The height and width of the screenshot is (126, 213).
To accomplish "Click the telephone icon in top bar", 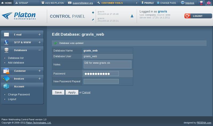I will coord(43,3).
